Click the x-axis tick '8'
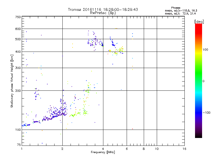This screenshot has height=162, width=217. tap(144, 149)
